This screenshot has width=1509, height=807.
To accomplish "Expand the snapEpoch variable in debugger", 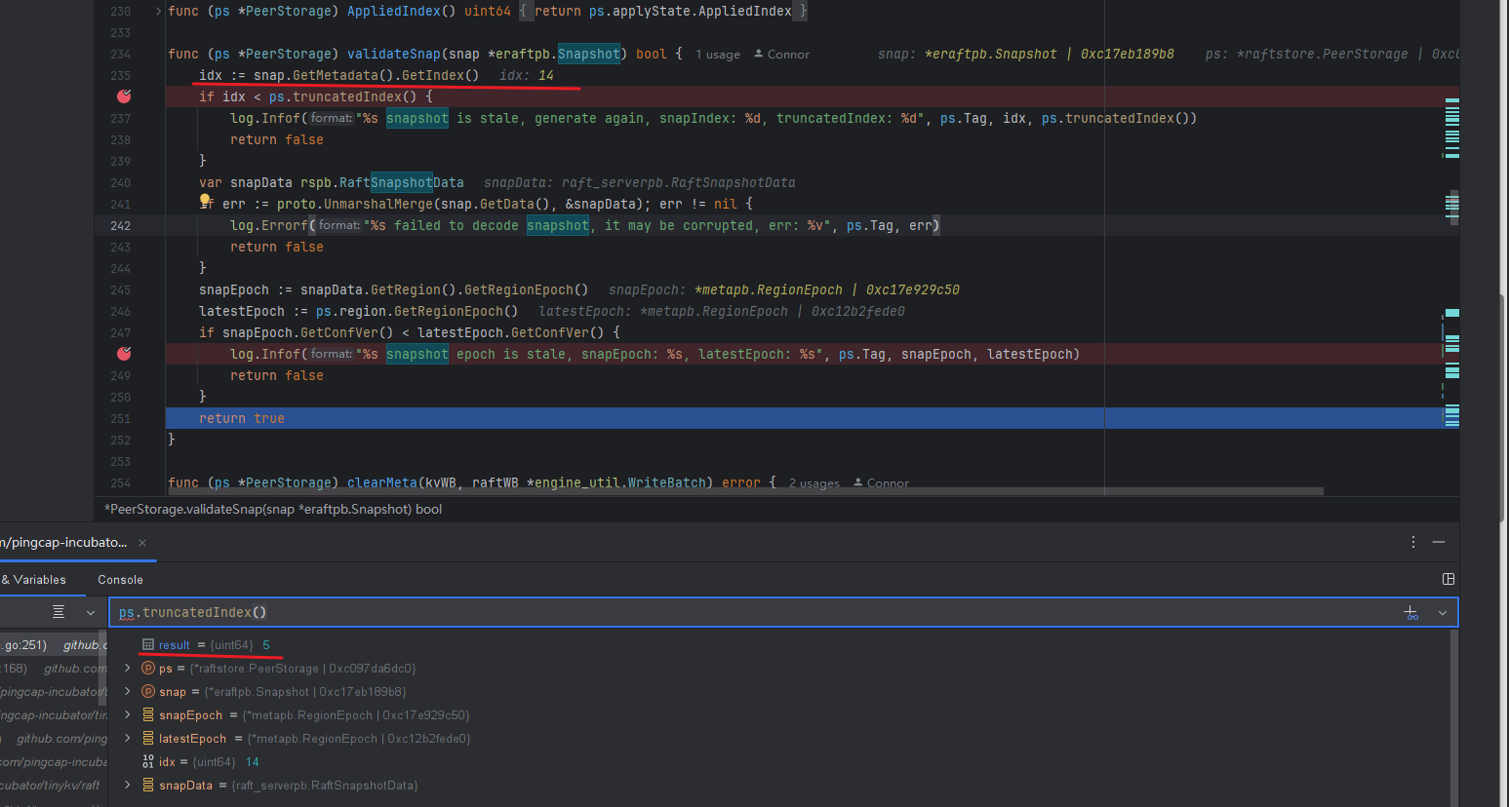I will (x=128, y=715).
